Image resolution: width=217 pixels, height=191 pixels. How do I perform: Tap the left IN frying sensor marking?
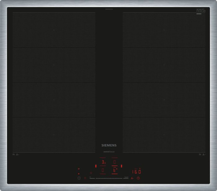pos(16,154)
